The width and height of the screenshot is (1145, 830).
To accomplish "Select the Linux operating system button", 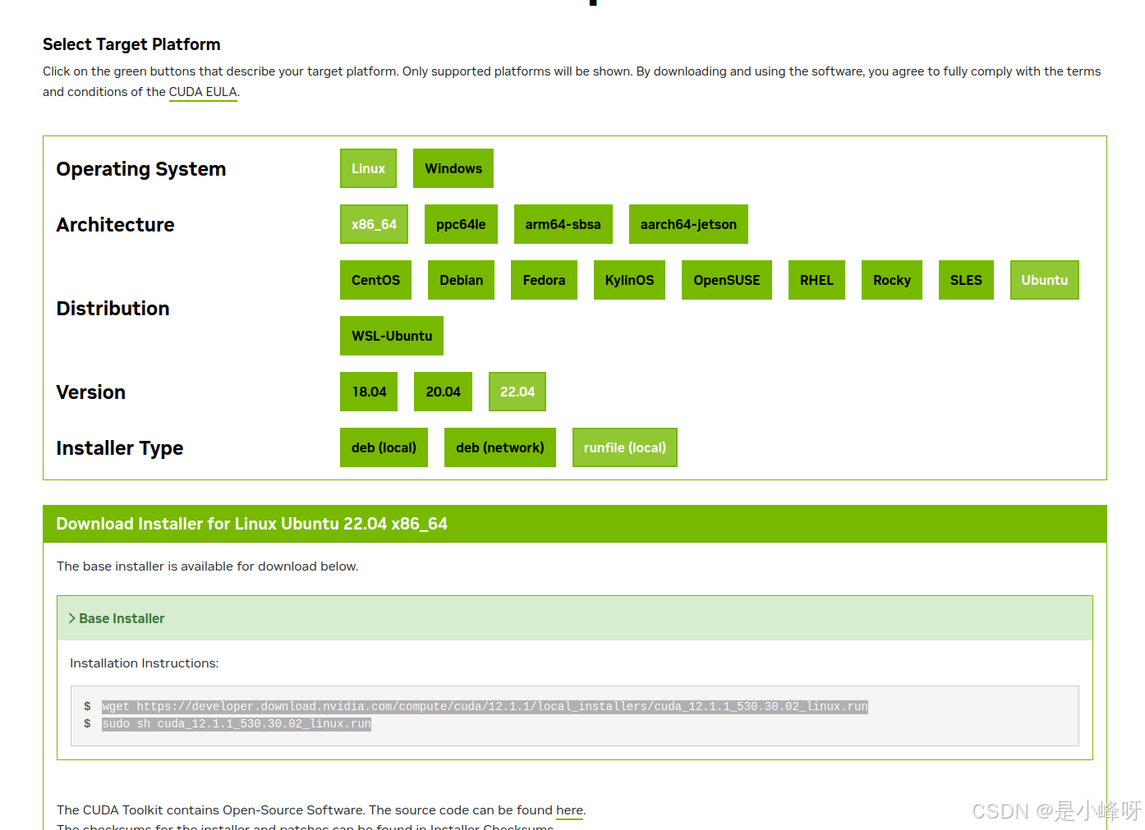I will click(368, 168).
